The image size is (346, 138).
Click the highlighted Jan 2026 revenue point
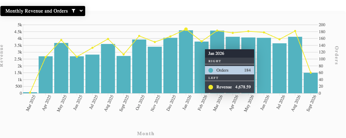[186, 29]
